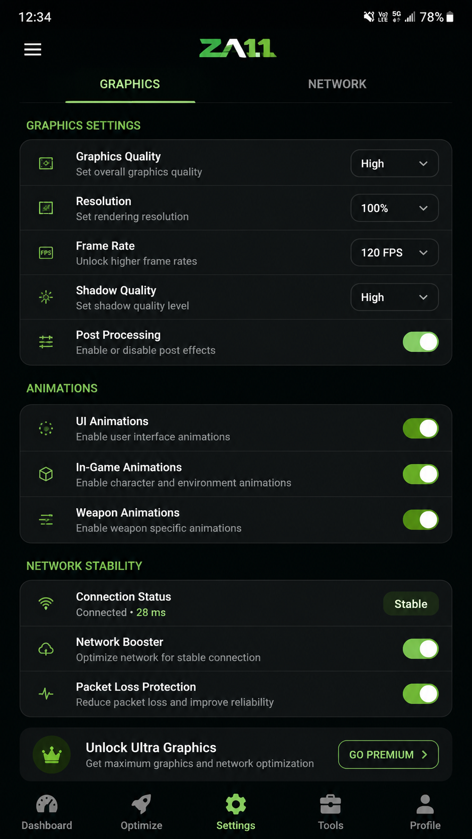Expand the Frame Rate 120 FPS dropdown
Image resolution: width=472 pixels, height=839 pixels.
click(x=395, y=252)
